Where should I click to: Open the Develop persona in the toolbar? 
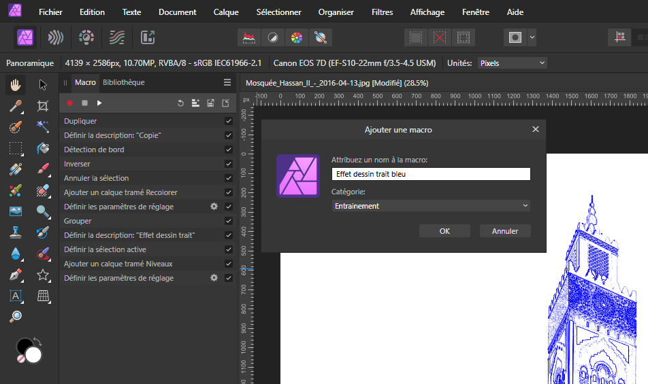point(86,37)
